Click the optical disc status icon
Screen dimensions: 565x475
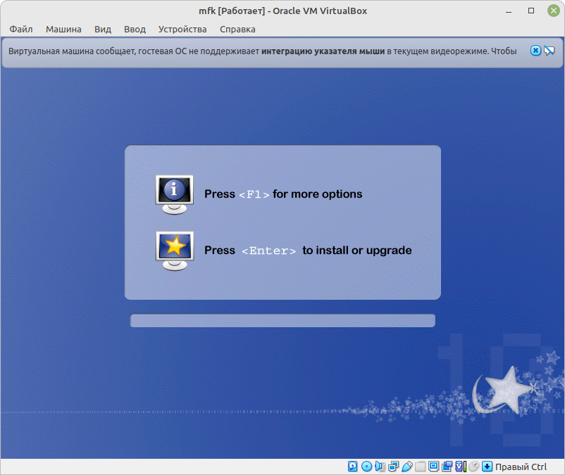366,467
